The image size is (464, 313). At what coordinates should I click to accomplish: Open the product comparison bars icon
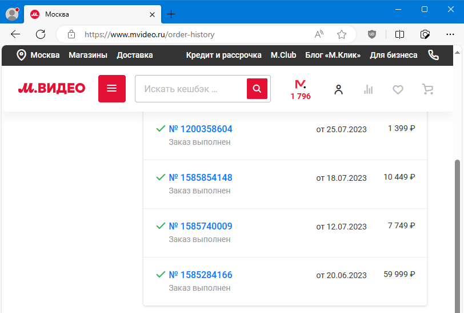[369, 89]
